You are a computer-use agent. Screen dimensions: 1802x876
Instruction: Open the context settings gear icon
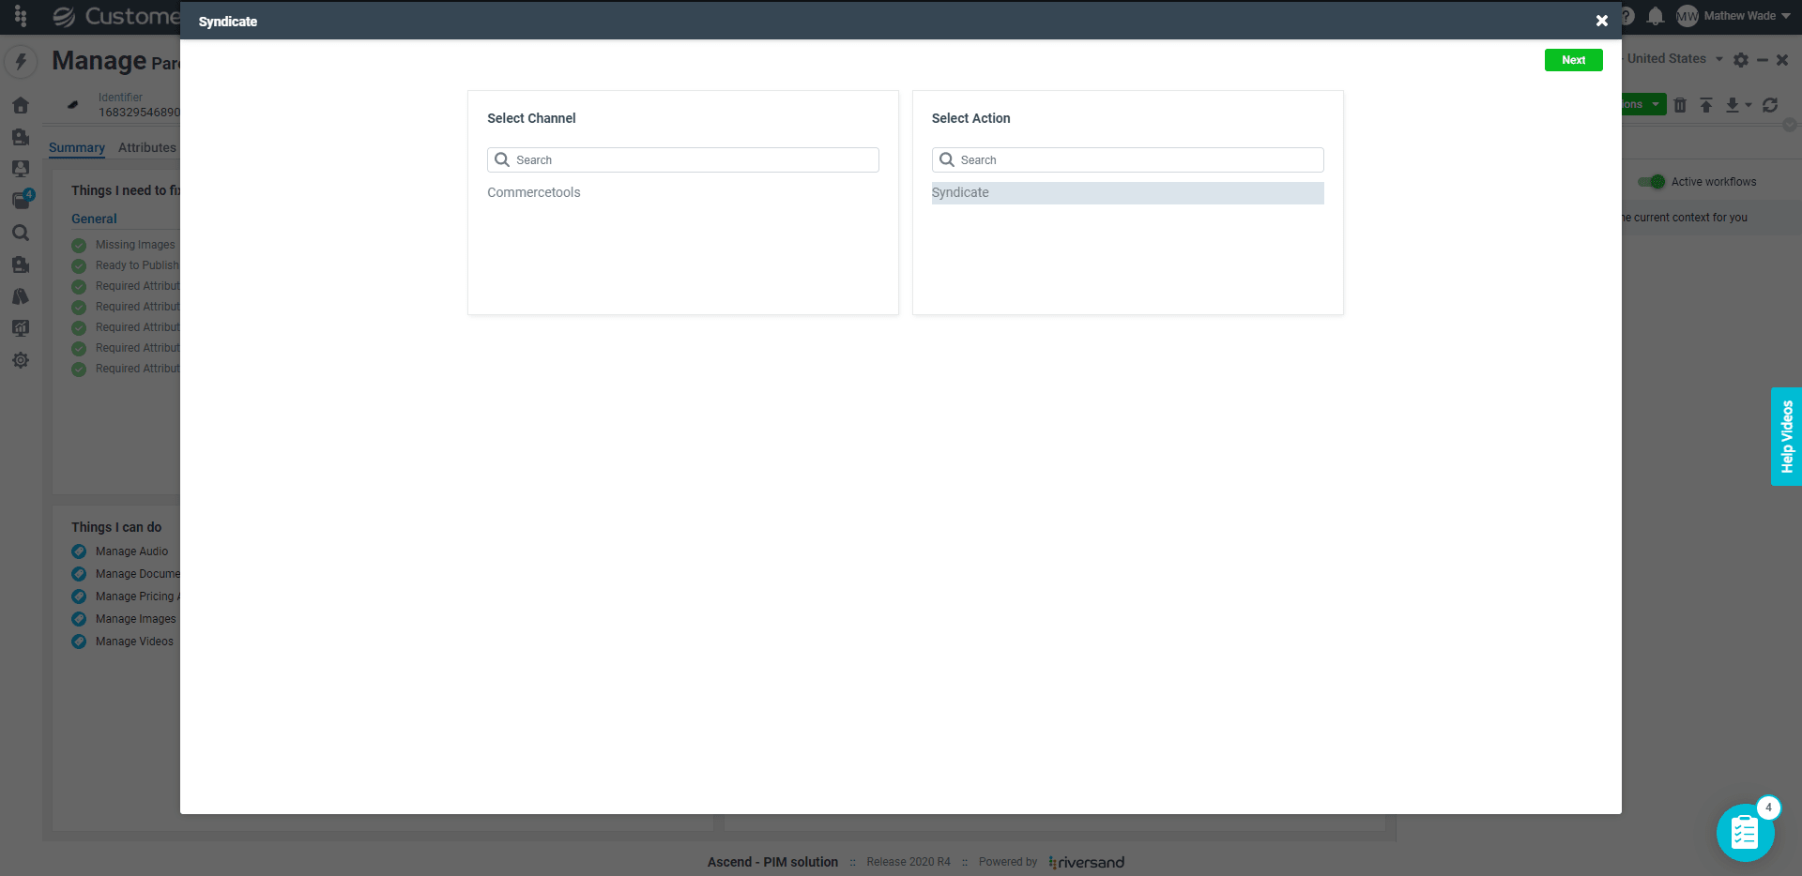click(1741, 60)
